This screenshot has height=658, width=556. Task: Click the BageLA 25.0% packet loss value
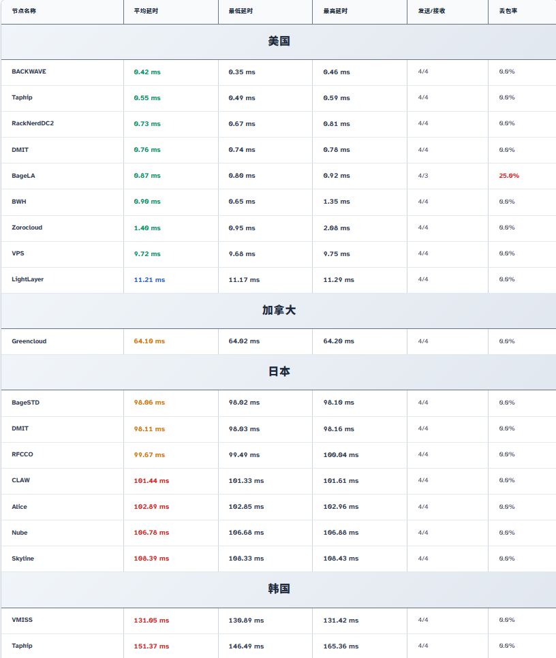[x=509, y=176]
